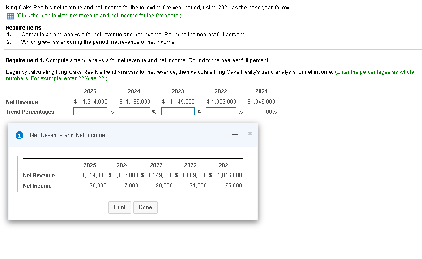This screenshot has height=259, width=422.
Task: Click the Requirements heading
Action: [x=23, y=27]
